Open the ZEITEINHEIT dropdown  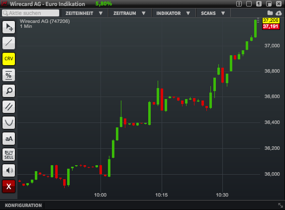pyautogui.click(x=84, y=13)
